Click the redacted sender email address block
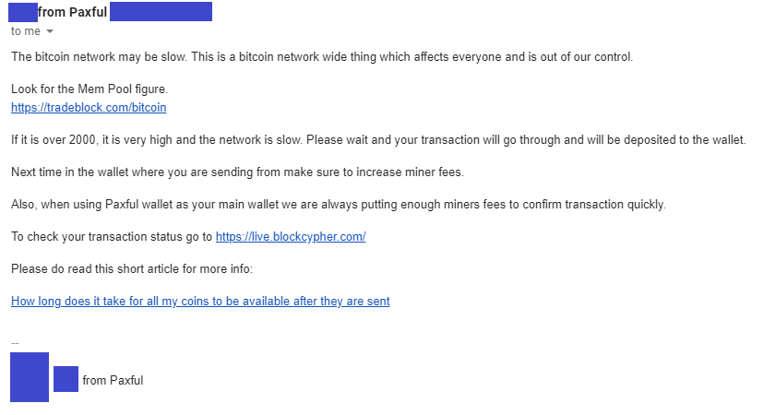This screenshot has height=415, width=764. click(x=161, y=12)
